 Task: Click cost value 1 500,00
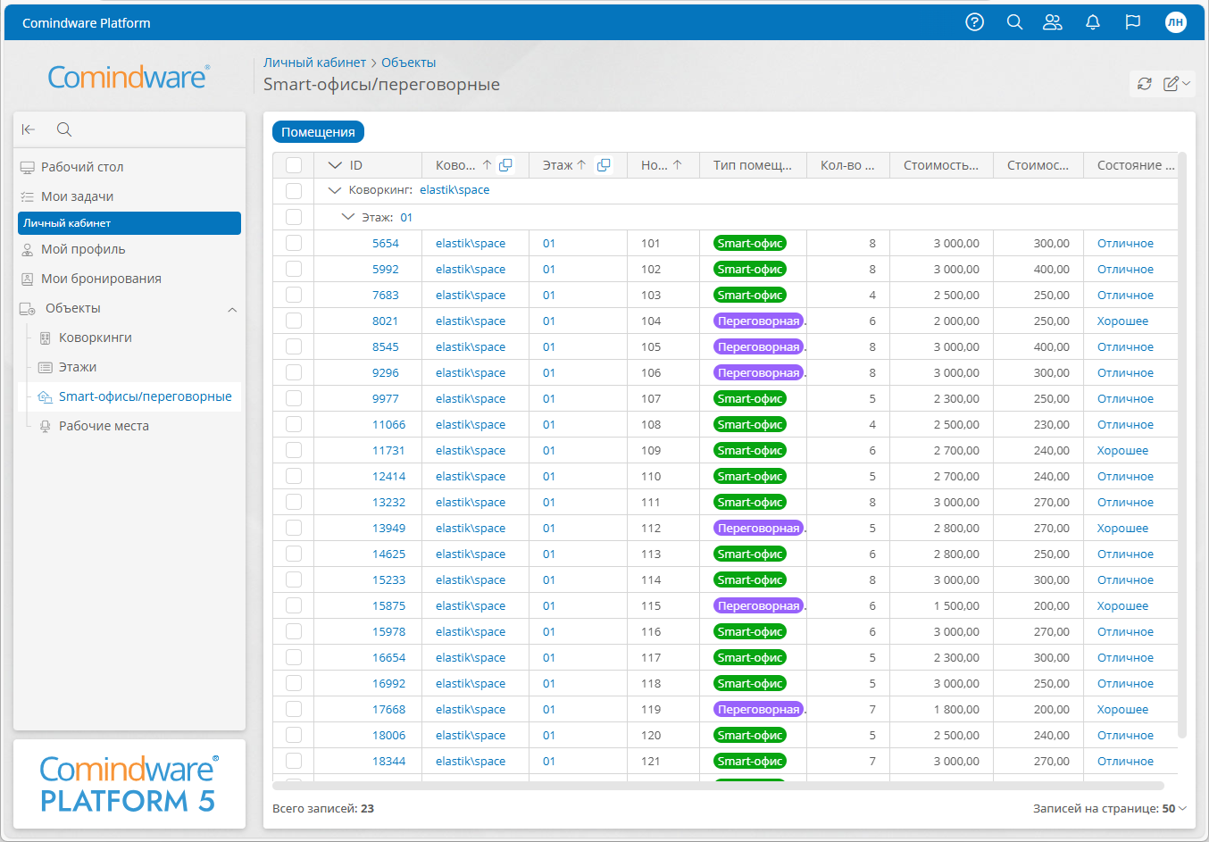(956, 605)
